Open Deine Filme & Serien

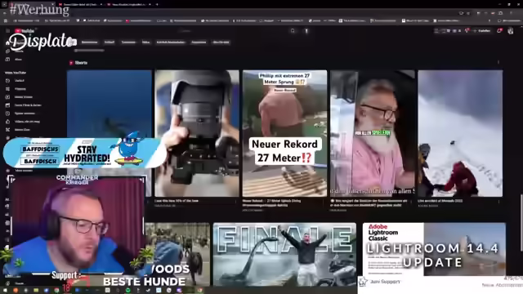click(27, 105)
